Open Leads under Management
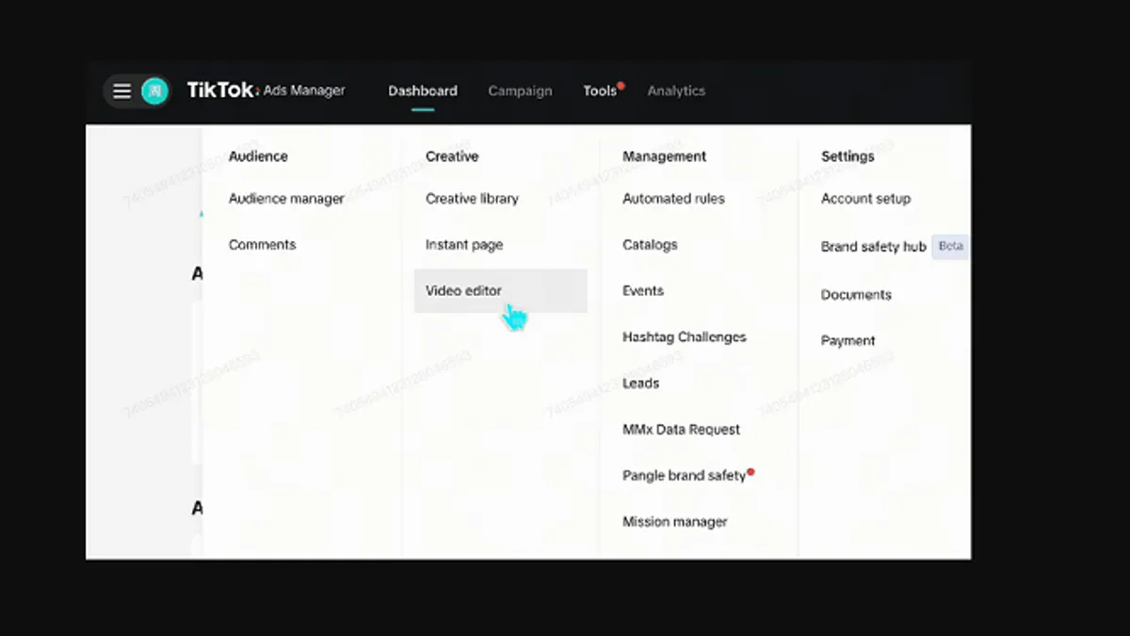1130x636 pixels. click(640, 383)
